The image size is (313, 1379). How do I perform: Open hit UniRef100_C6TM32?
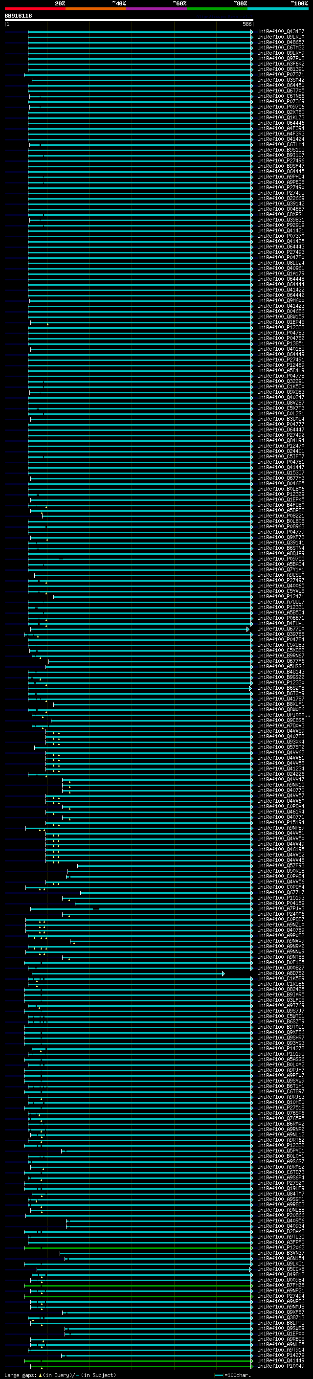tap(281, 47)
